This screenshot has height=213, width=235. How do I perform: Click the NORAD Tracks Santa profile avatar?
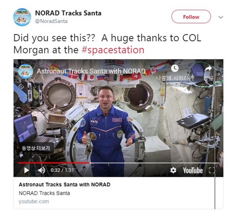[22, 17]
